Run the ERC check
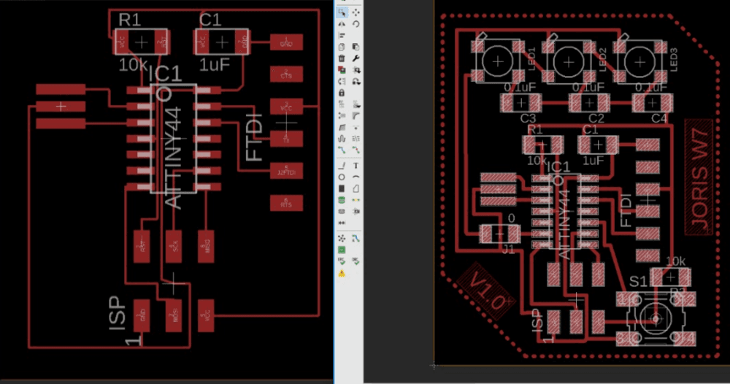This screenshot has height=384, width=730. (342, 261)
